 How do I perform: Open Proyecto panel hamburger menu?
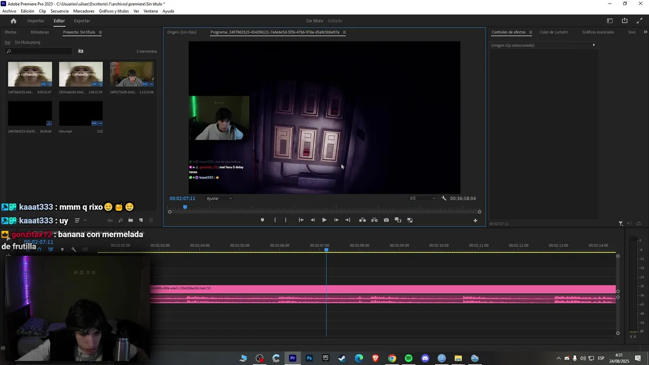coord(100,32)
